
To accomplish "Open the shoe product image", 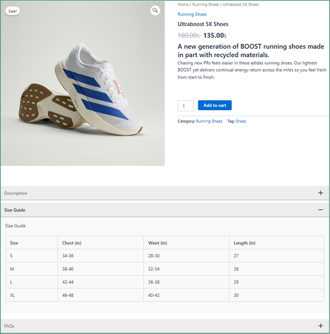I will click(x=83, y=84).
